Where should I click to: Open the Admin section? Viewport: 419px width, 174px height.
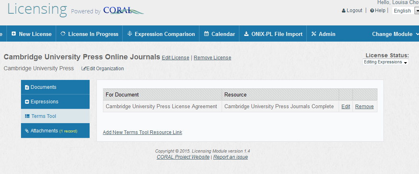coord(323,34)
